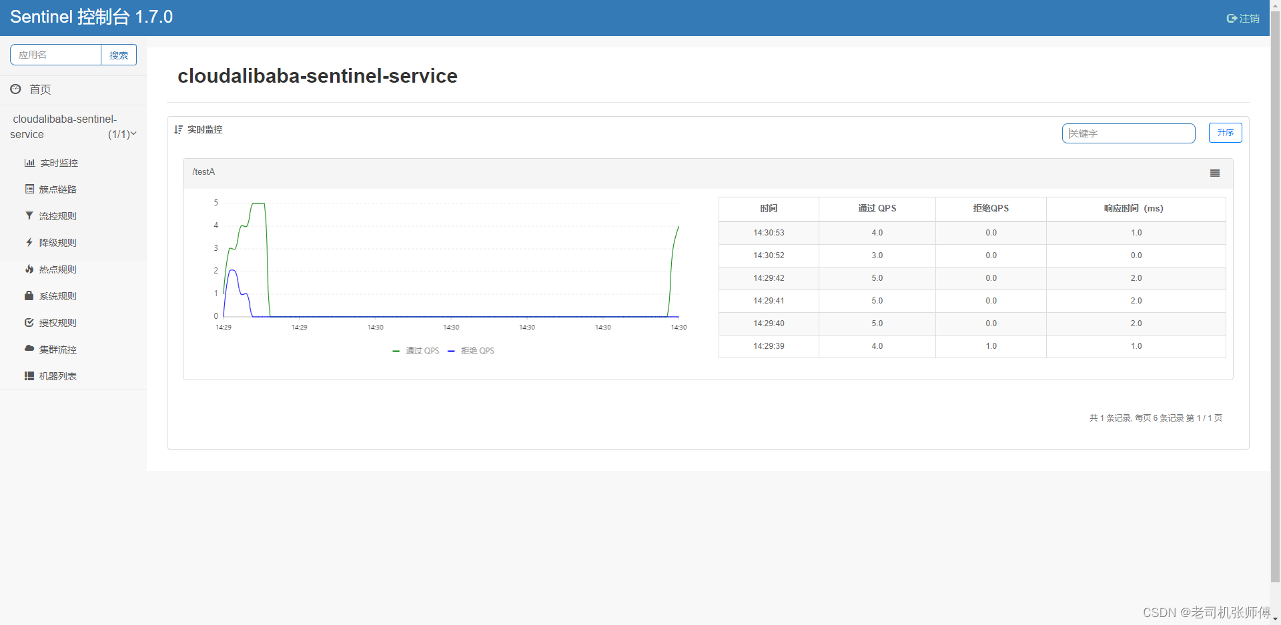The image size is (1281, 625).
Task: Click the /testA resource title
Action: (x=203, y=172)
